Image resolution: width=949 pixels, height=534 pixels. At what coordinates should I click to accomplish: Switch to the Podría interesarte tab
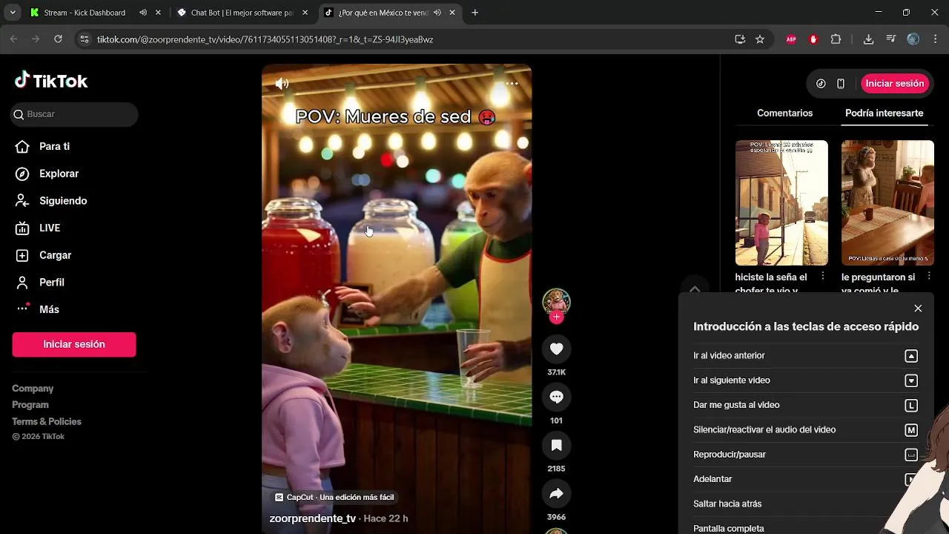[x=884, y=113]
